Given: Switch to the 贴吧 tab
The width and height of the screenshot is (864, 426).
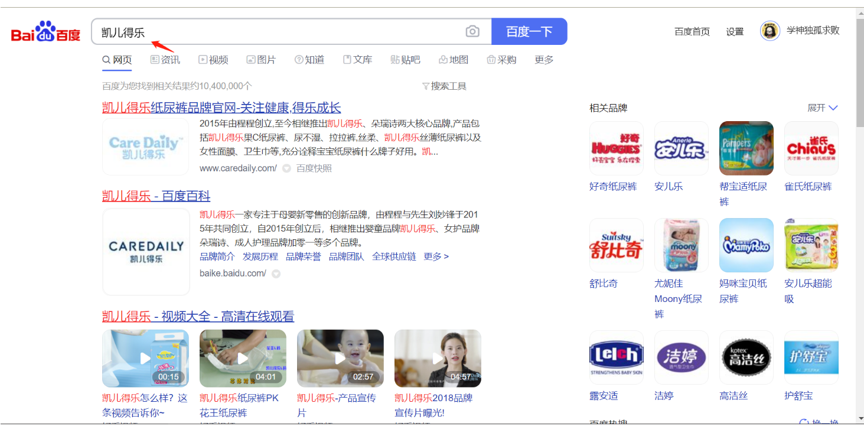Looking at the screenshot, I should (x=405, y=60).
